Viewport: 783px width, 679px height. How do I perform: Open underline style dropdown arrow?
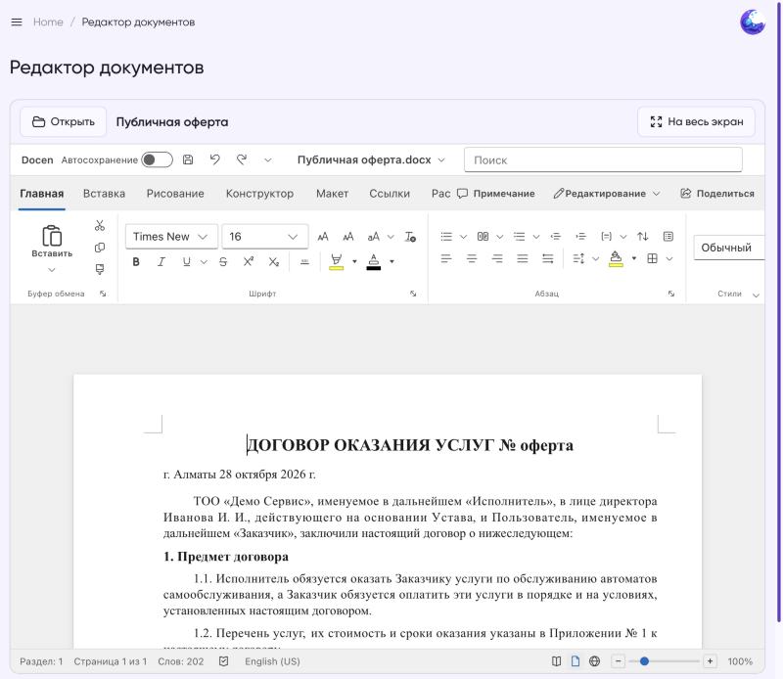(204, 261)
